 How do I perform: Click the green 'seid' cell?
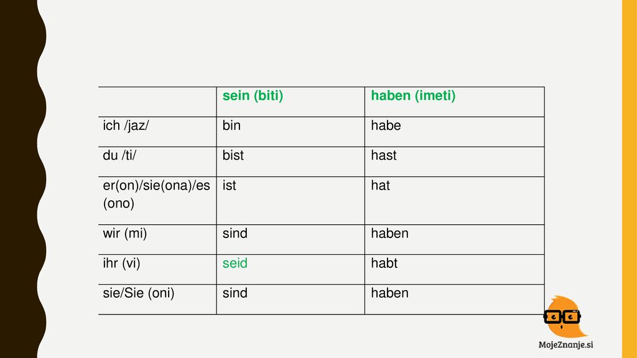[291, 270]
